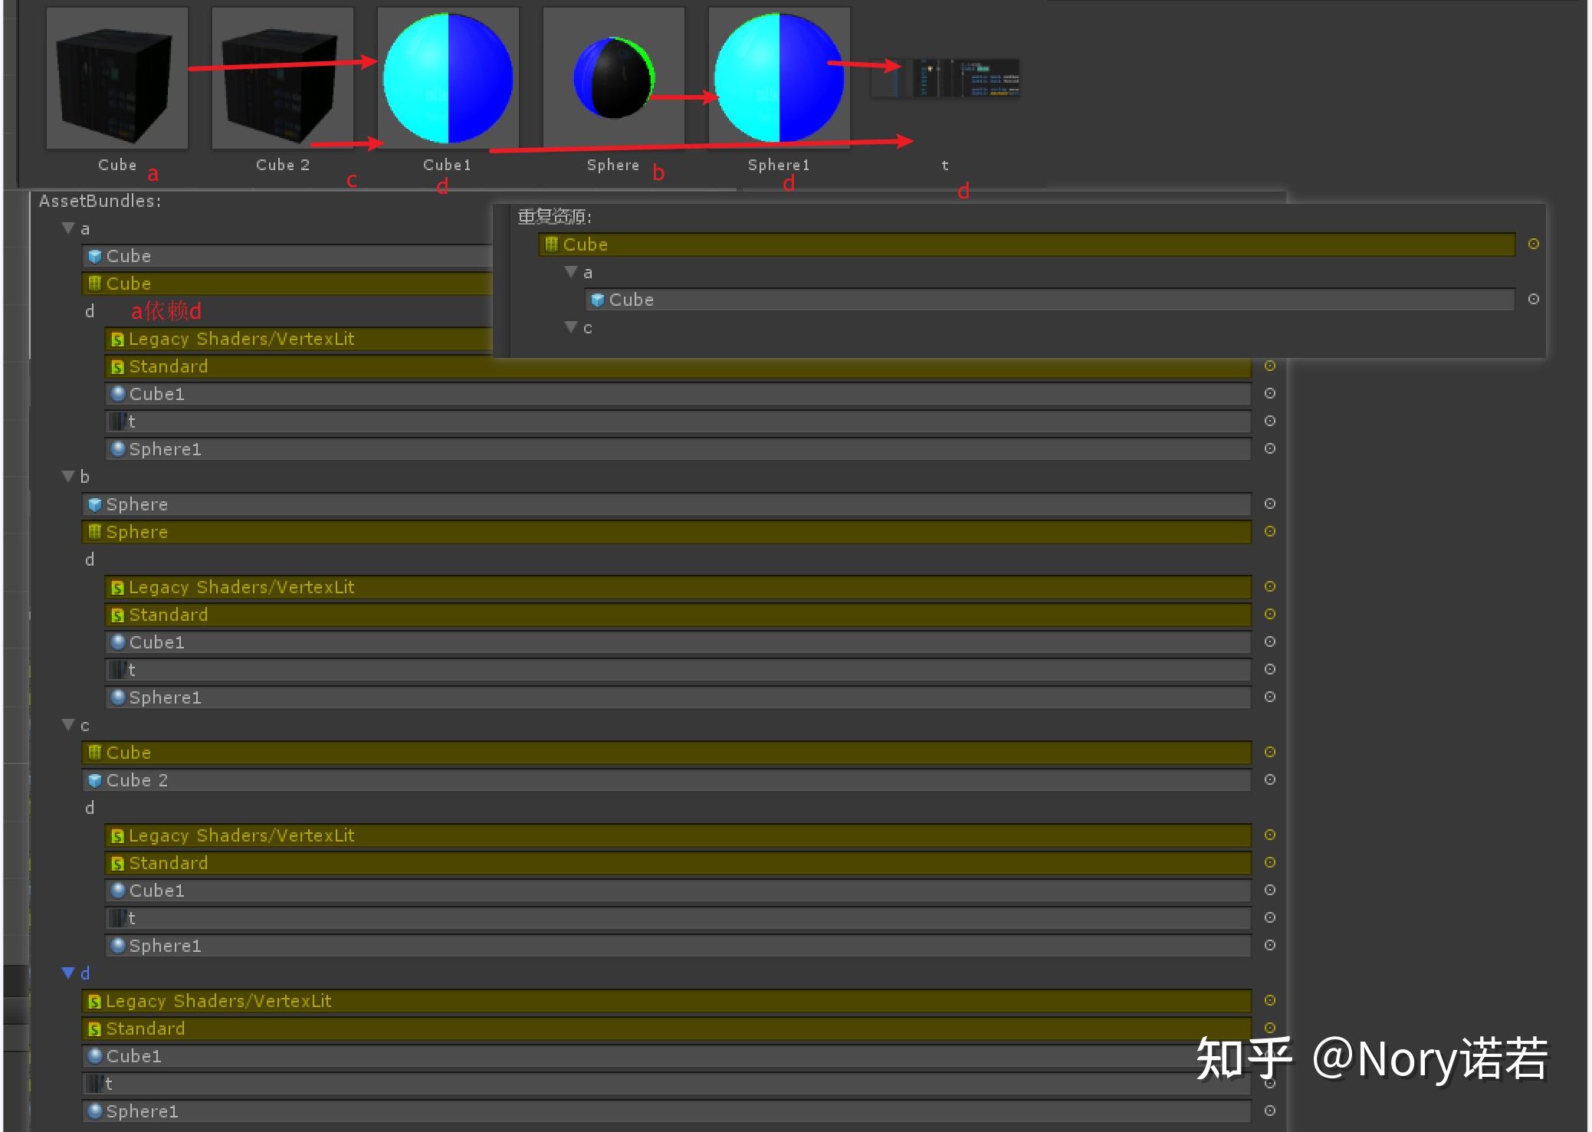Image resolution: width=1592 pixels, height=1132 pixels.
Task: Collapse the bundle a tree node
Action: tap(67, 228)
